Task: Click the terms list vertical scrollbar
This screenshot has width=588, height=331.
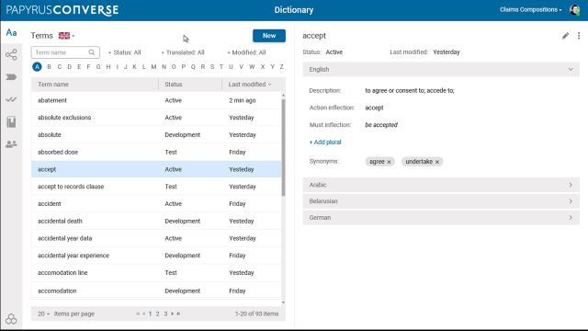Action: pyautogui.click(x=283, y=147)
